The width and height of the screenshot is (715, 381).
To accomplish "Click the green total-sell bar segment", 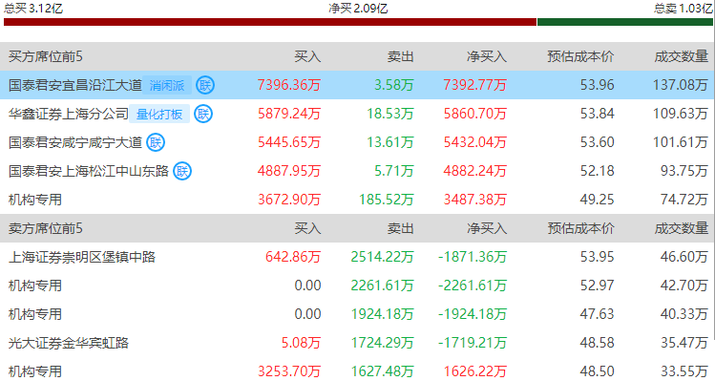I will [624, 22].
